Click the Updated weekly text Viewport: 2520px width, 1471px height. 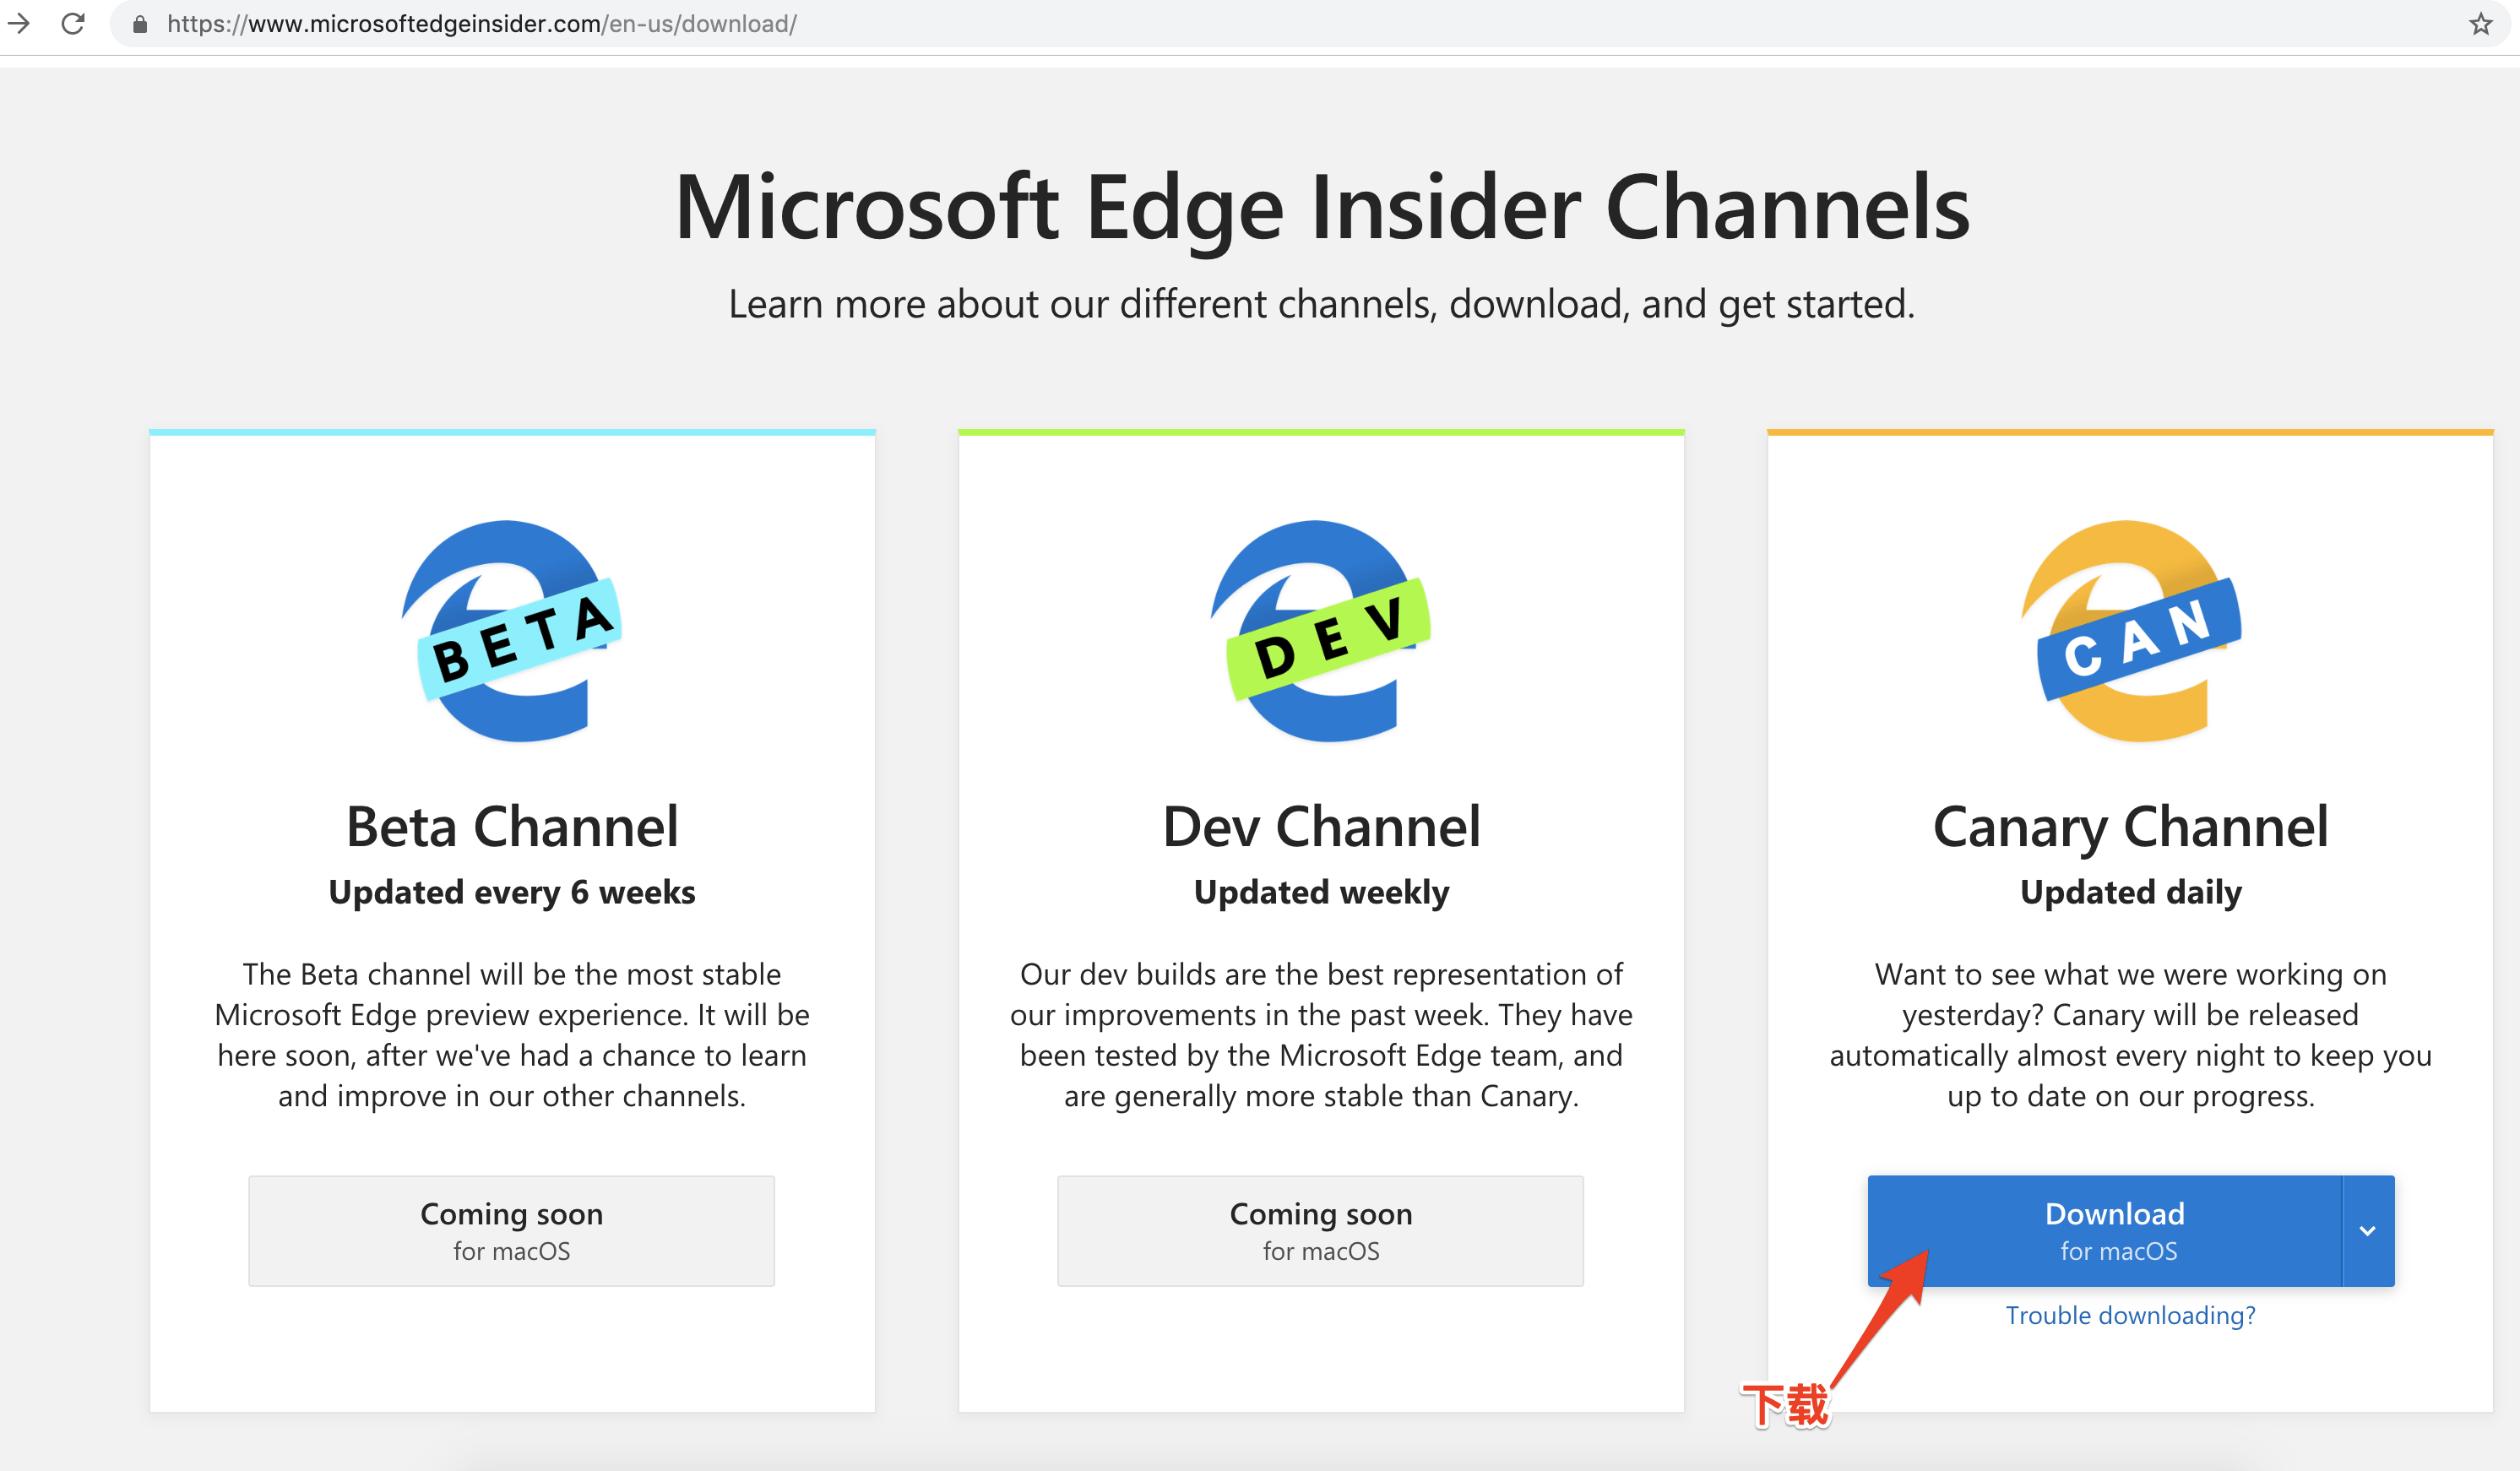coord(1320,892)
